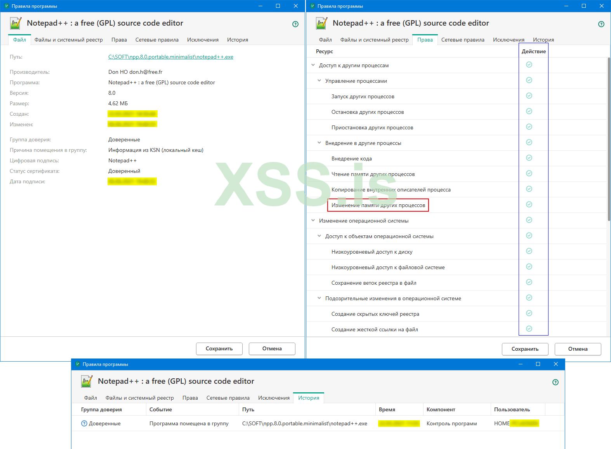Image resolution: width=611 pixels, height=449 pixels.
Task: Click Отмена in the Файл tab window
Action: 272,348
